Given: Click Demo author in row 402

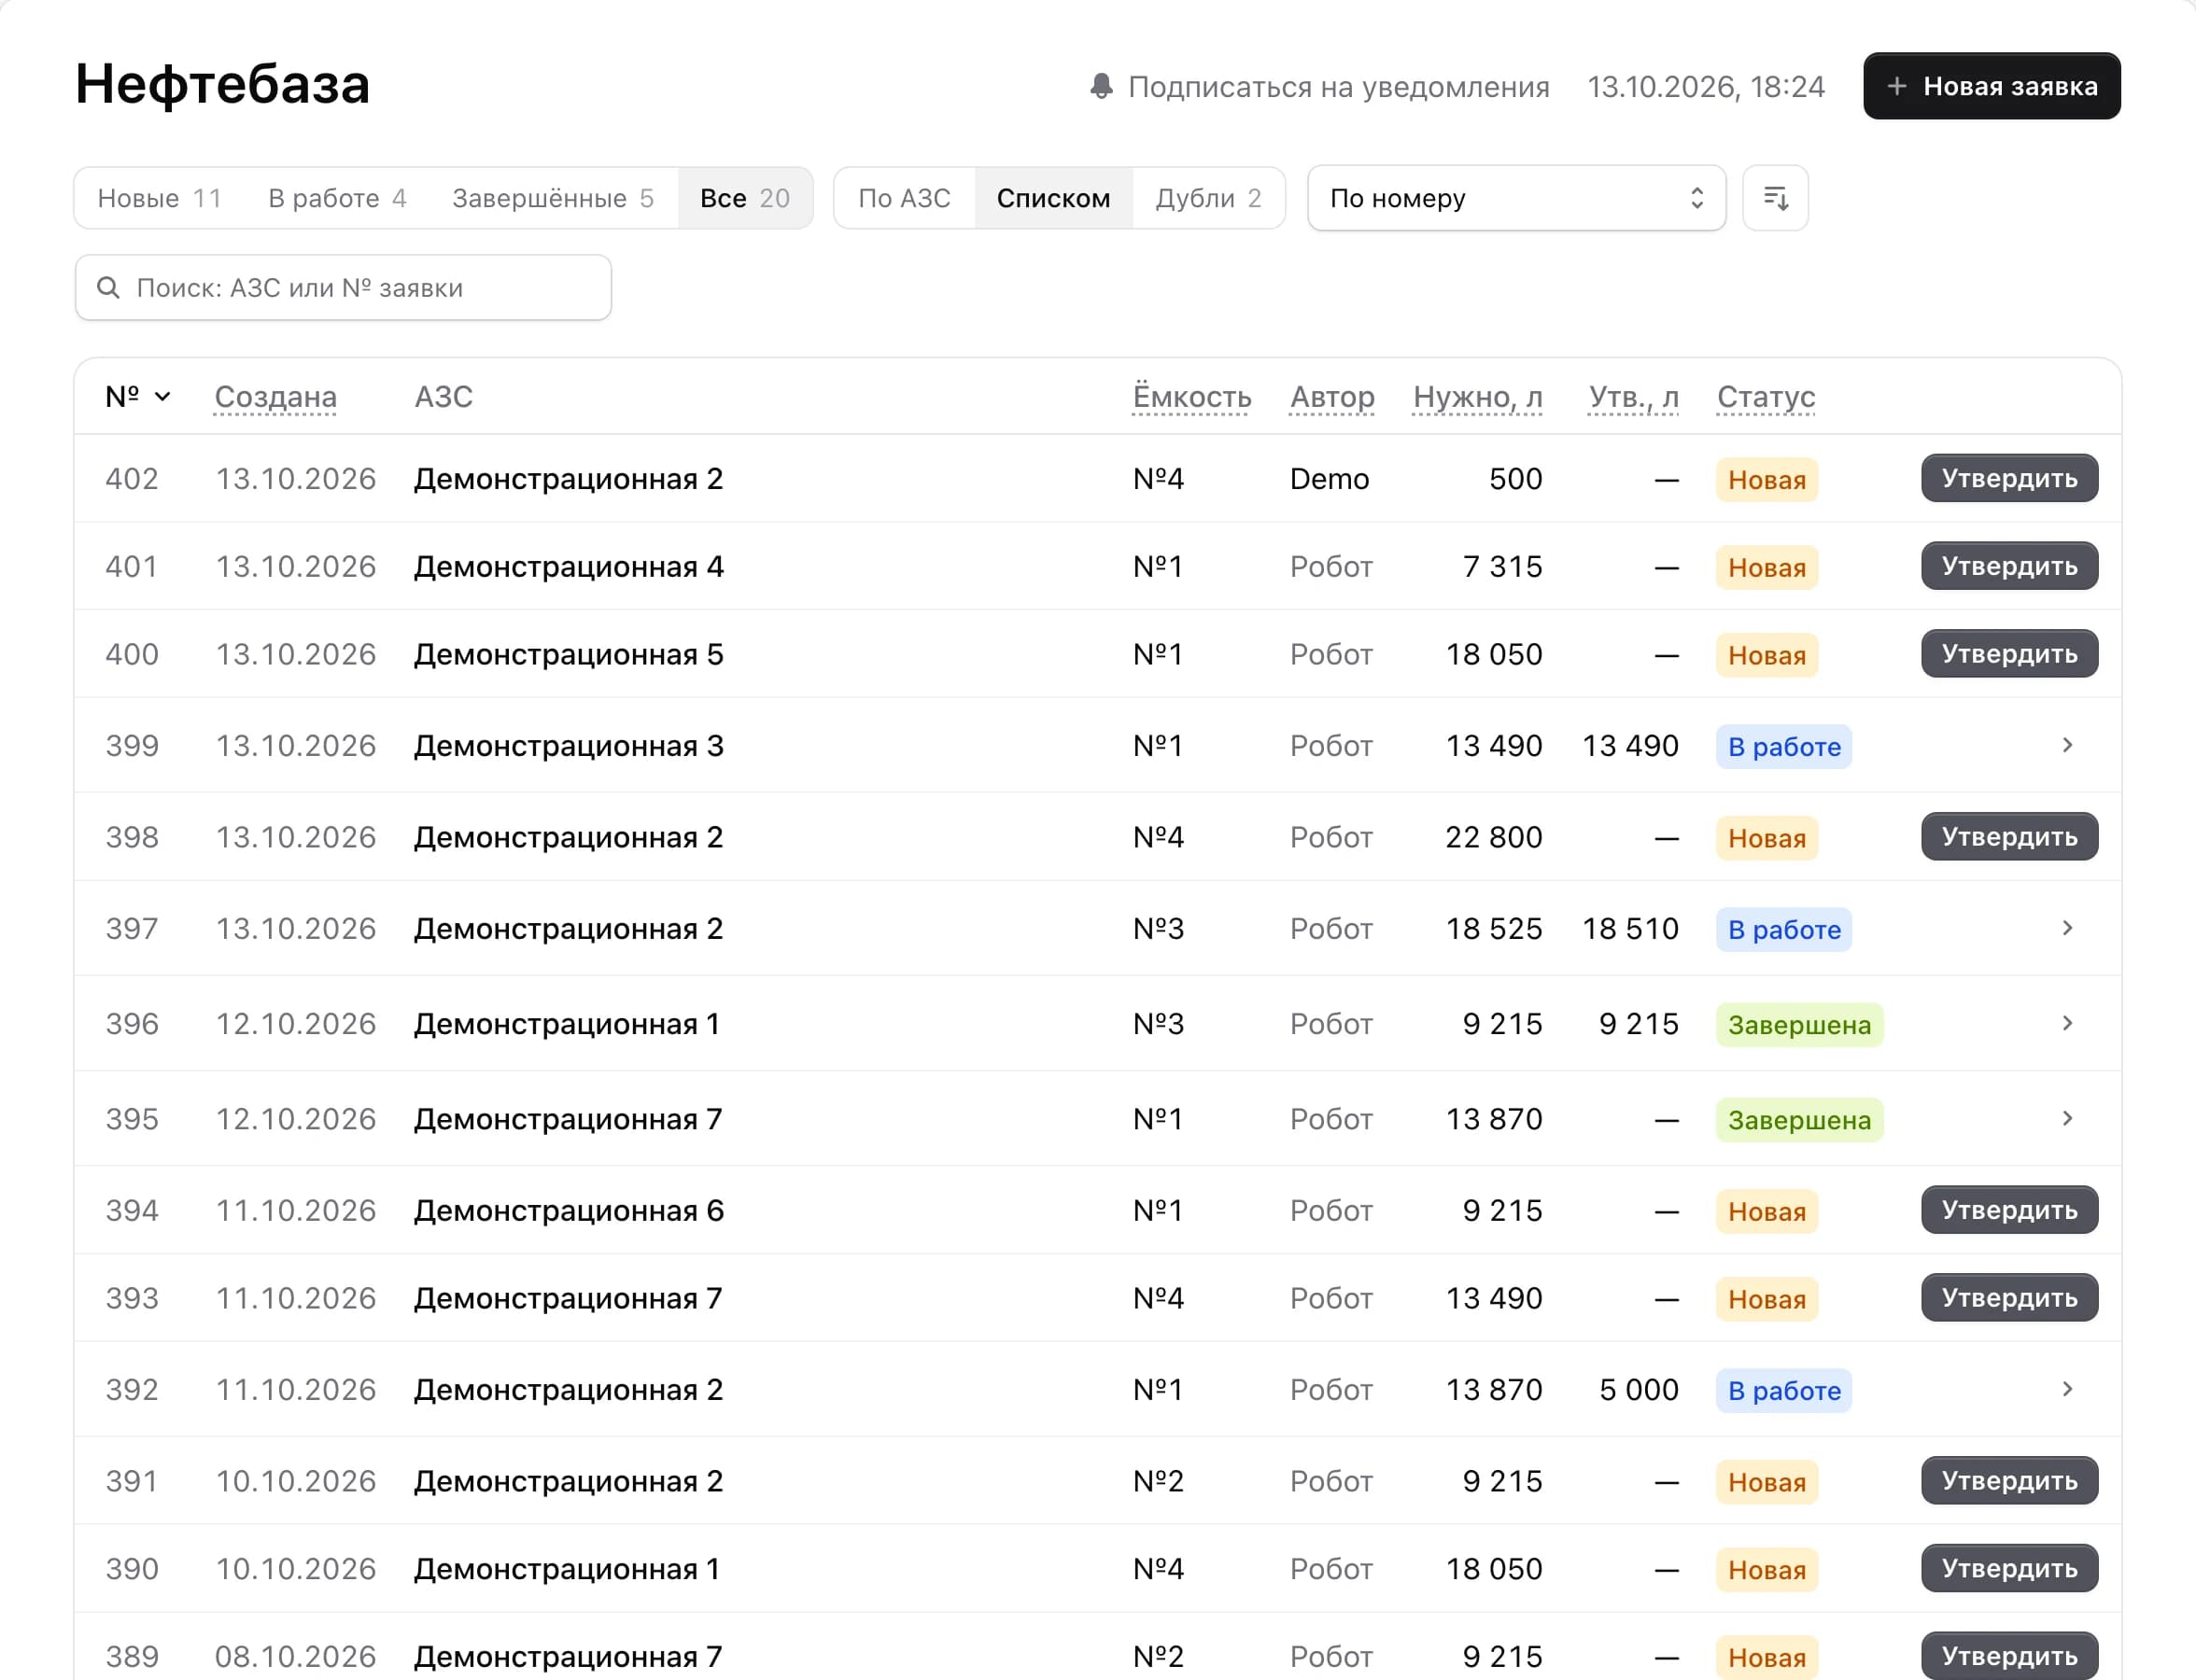Looking at the screenshot, I should [x=1329, y=479].
